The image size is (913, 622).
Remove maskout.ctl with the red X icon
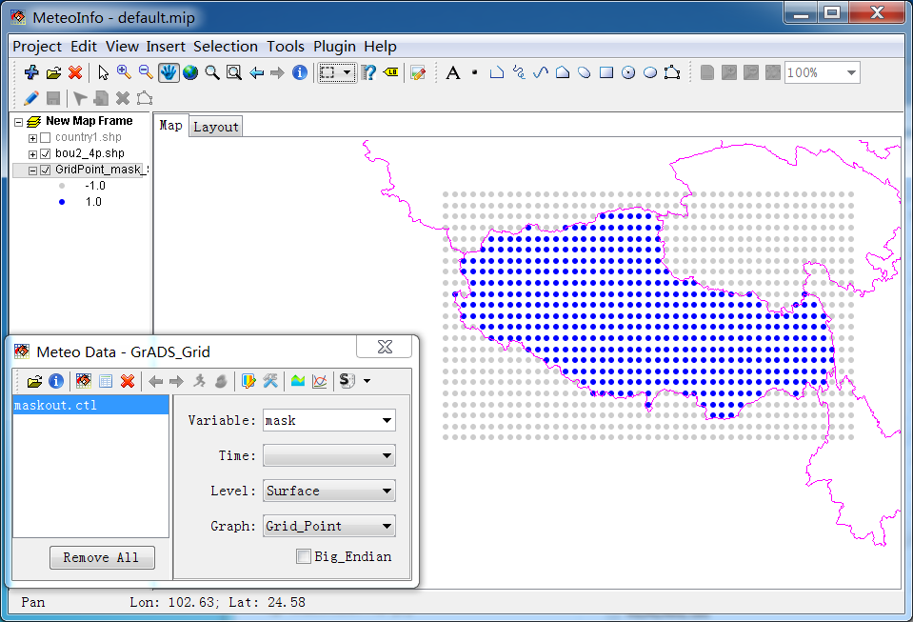[127, 380]
